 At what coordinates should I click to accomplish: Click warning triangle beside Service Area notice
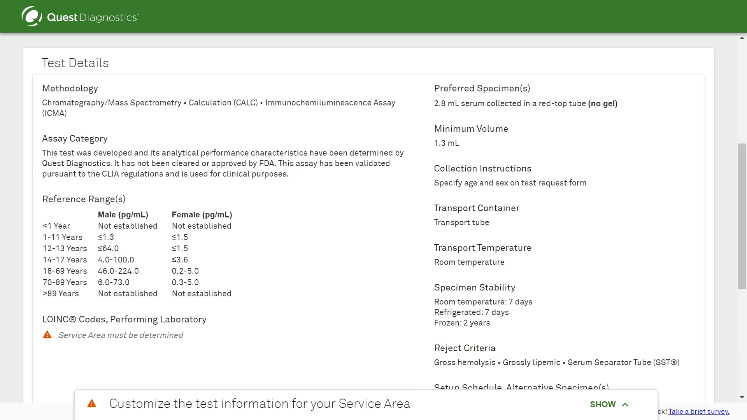coord(47,335)
